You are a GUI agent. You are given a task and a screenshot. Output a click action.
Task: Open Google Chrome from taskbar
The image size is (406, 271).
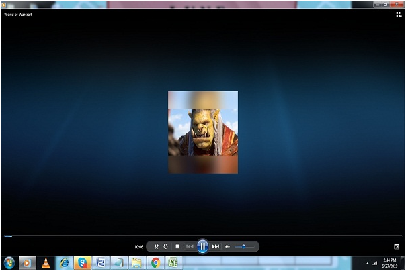[155, 263]
